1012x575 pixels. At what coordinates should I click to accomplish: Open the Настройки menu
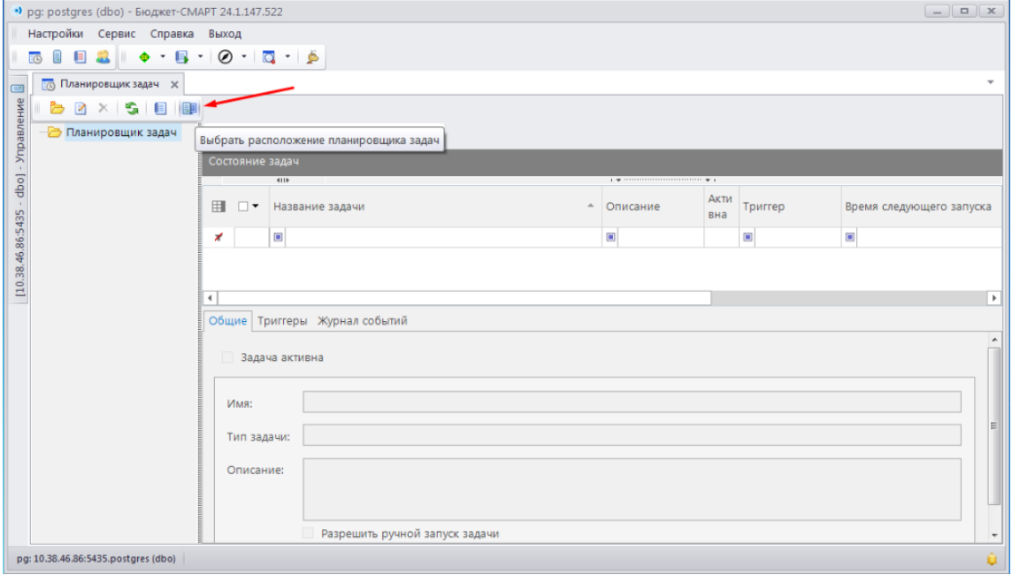tap(56, 34)
